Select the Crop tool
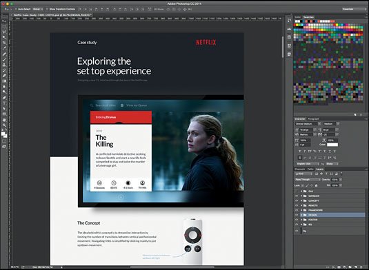 click(4, 43)
